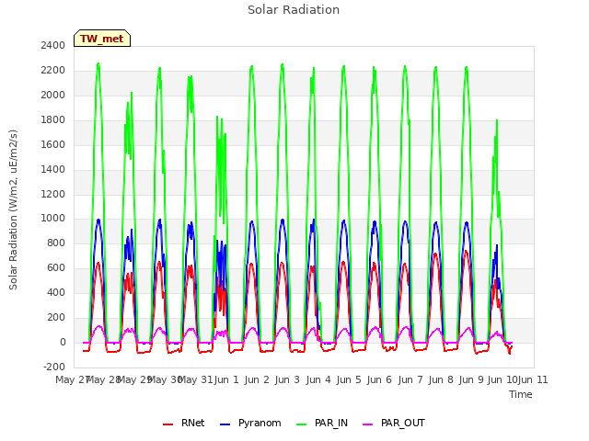
Task: Click the Jun 2 x-axis date label
Action: coord(257,379)
